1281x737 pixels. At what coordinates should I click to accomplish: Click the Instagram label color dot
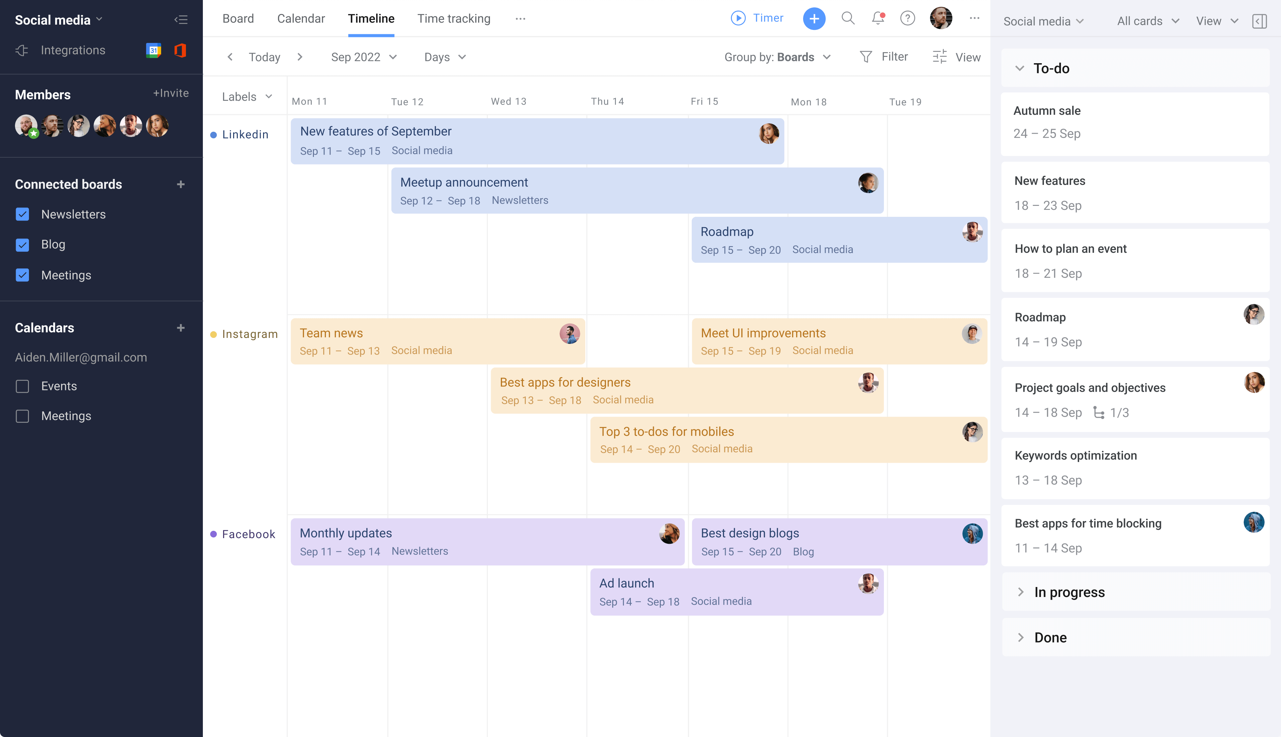coord(213,334)
